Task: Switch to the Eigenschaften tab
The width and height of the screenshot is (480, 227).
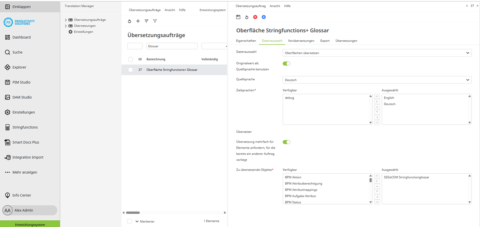Action: coord(246,41)
